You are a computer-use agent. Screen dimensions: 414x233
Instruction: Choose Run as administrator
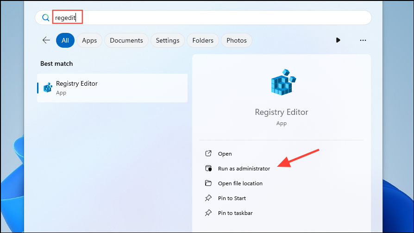pos(244,169)
